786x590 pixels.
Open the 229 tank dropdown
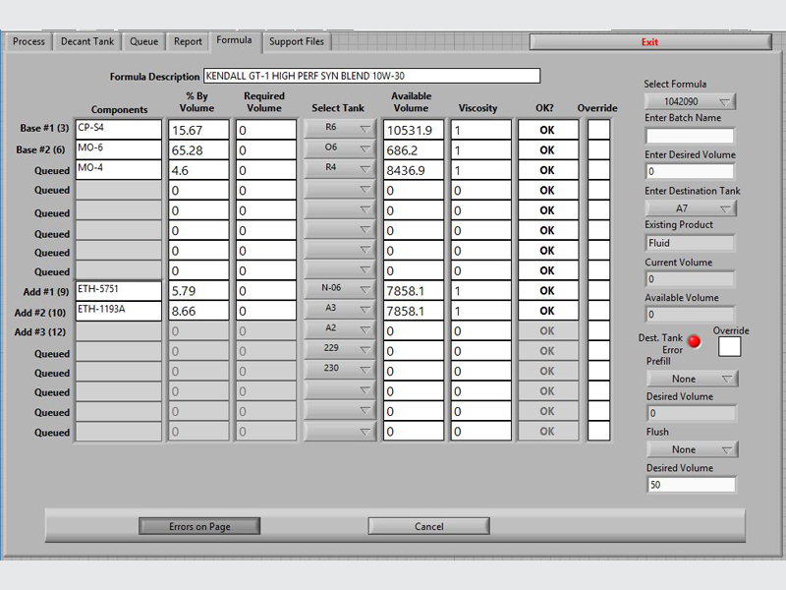(x=340, y=349)
